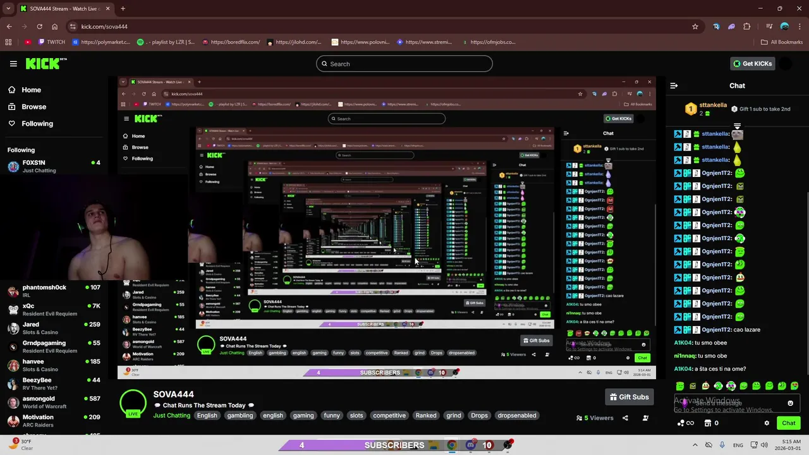This screenshot has height=455, width=809.
Task: Select the competitive tag
Action: pyautogui.click(x=389, y=415)
